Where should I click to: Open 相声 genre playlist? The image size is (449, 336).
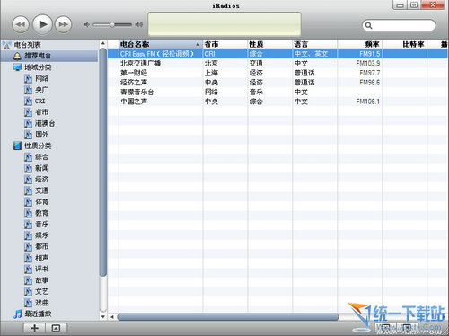(x=42, y=258)
